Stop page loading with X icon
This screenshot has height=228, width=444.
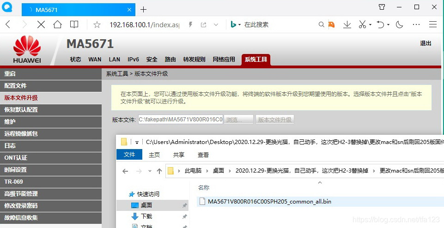tap(41, 24)
